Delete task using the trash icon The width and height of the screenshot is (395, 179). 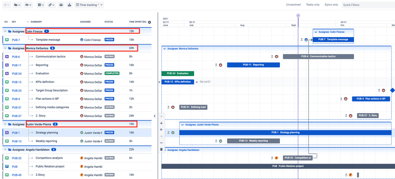tap(161, 149)
